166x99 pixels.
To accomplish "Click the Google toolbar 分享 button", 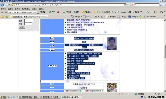I will tap(52, 12).
